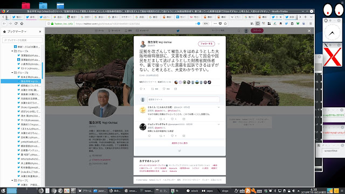Like the first reply with the heart icon
The height and width of the screenshot is (194, 345).
tap(172, 119)
